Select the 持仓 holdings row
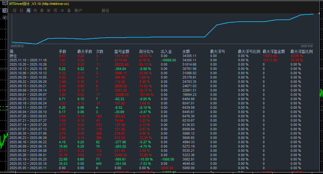The image size is (323, 174). tap(13, 56)
